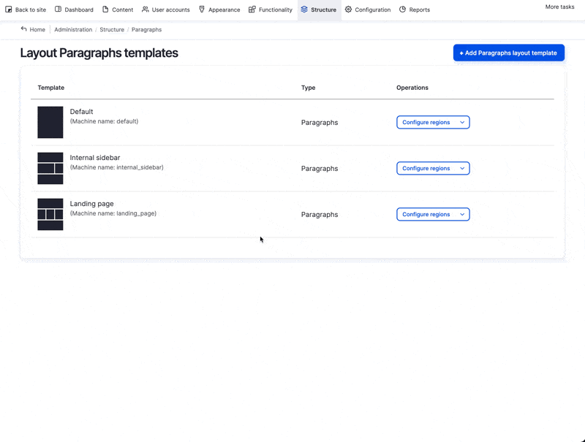Image resolution: width=585 pixels, height=442 pixels.
Task: Open the Appearance menu item
Action: [219, 9]
